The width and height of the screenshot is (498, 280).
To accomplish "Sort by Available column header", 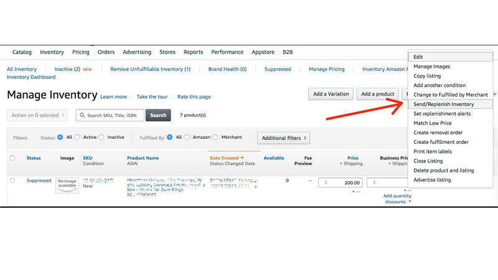I will [274, 158].
